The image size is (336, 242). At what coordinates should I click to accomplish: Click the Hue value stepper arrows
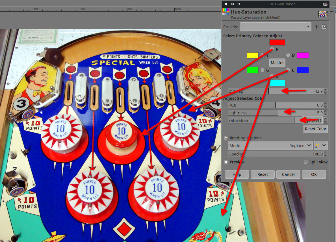tap(326, 105)
